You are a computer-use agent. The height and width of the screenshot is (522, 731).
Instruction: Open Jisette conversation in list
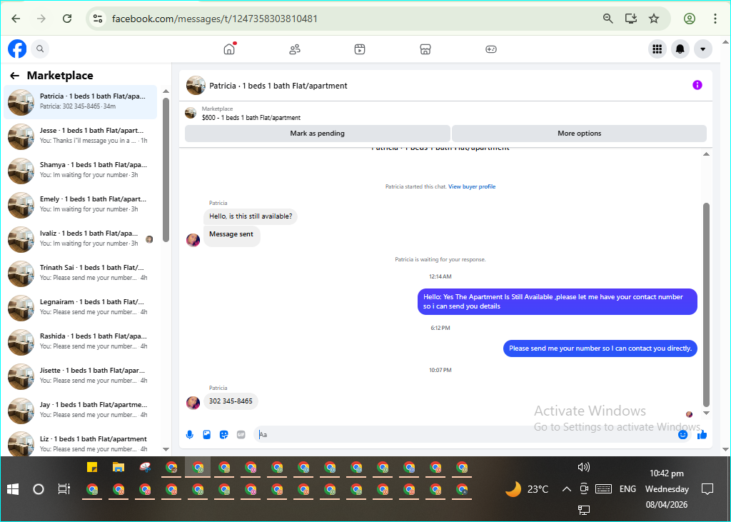tap(80, 376)
